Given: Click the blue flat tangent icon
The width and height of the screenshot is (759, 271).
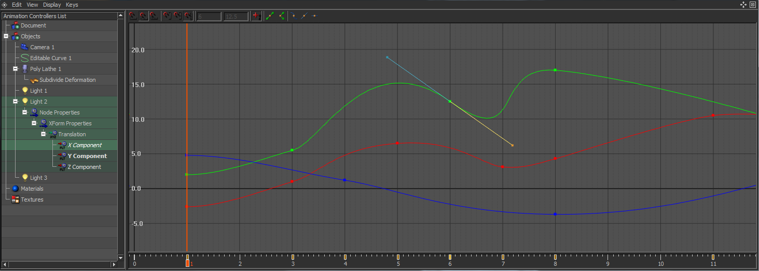Looking at the screenshot, I should [x=314, y=16].
